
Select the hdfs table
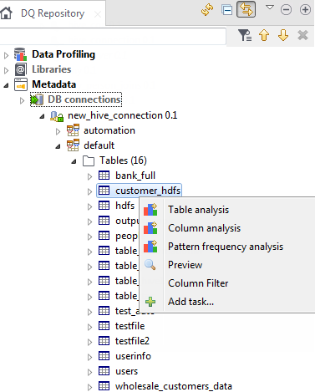tap(124, 206)
